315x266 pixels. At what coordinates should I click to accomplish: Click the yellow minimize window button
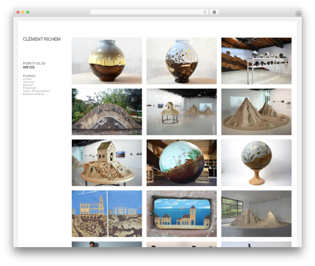coord(23,12)
